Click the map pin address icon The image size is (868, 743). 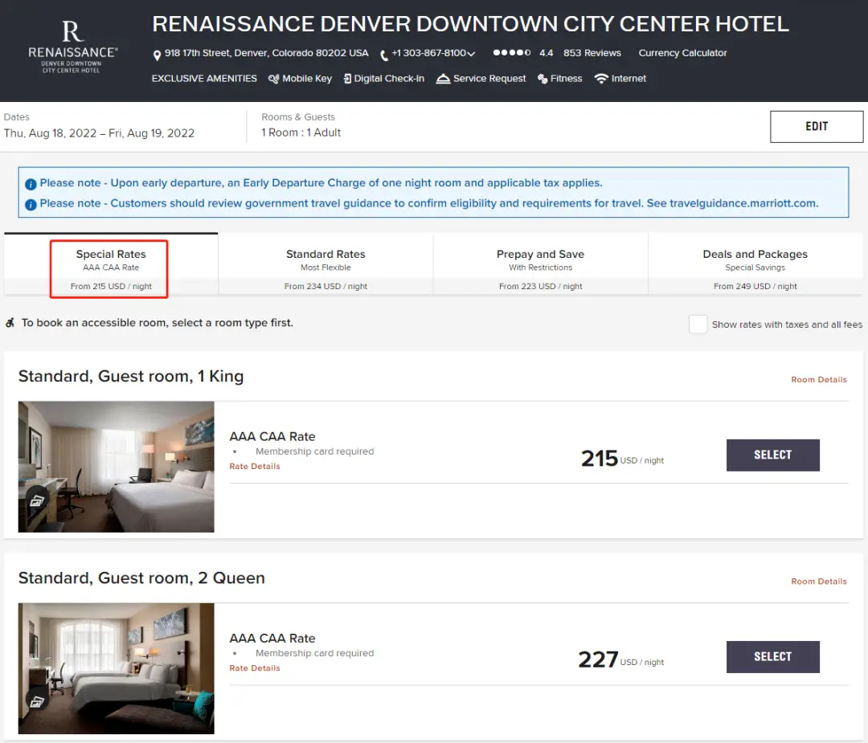(157, 55)
